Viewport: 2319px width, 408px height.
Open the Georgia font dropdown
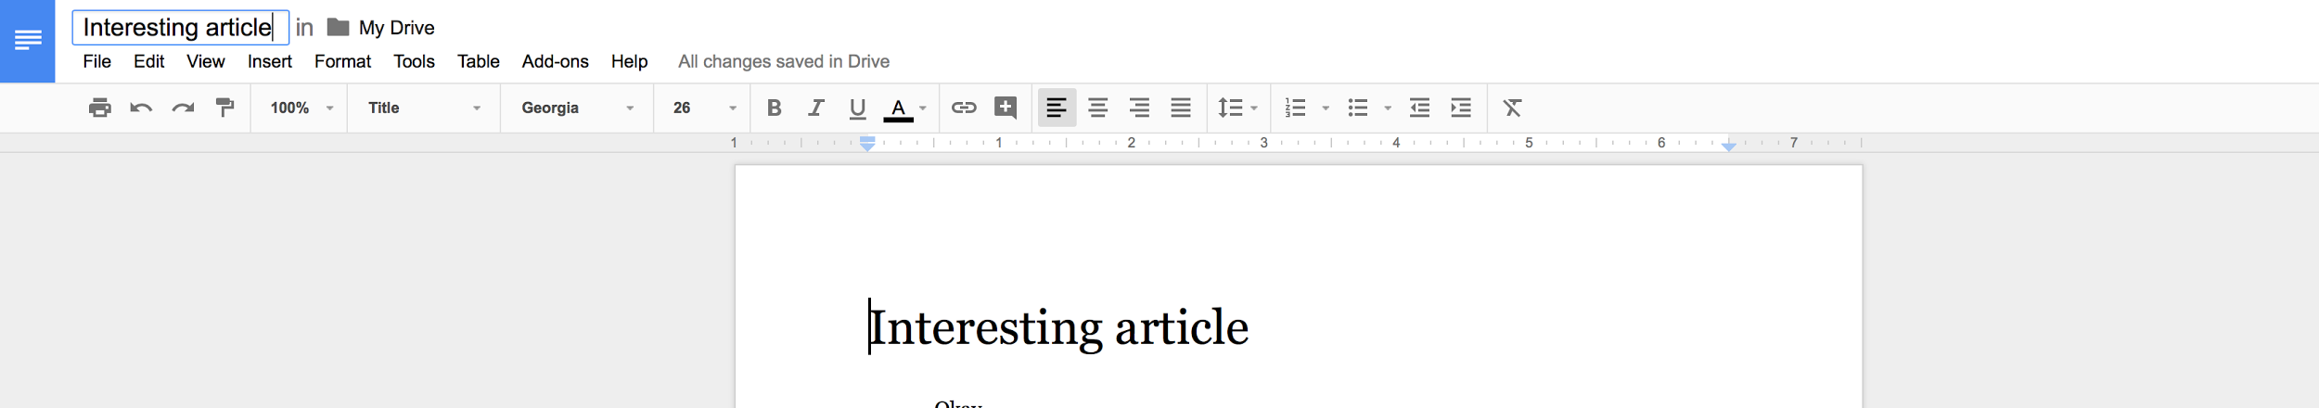click(577, 108)
